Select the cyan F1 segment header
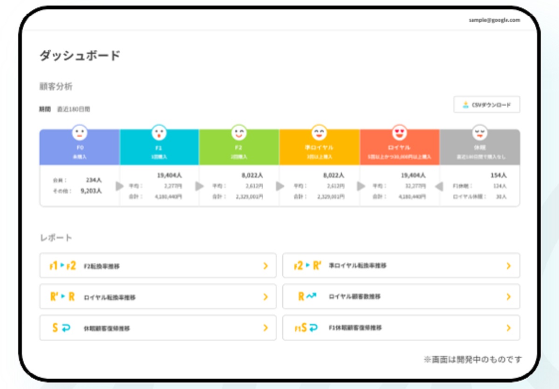This screenshot has width=559, height=389. [x=159, y=147]
